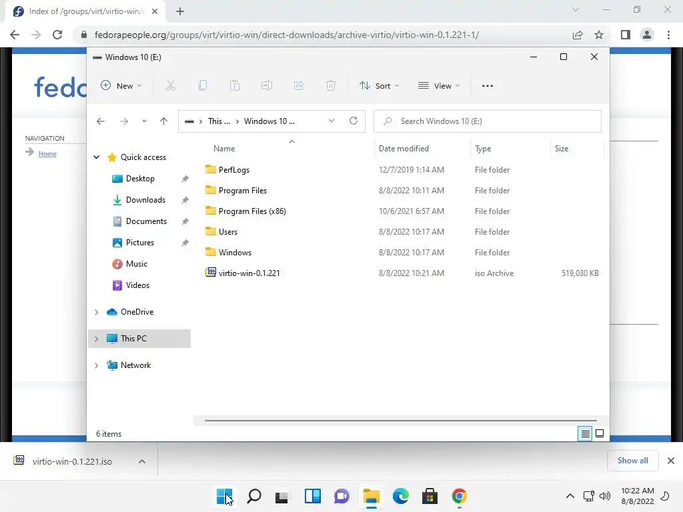Screen dimensions: 683x512
Task: Click the Chrome address bar URL
Action: pyautogui.click(x=287, y=35)
